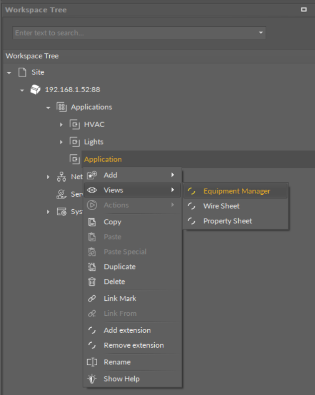Click the Applications folder icon
Viewport: 315px width, 395px height.
click(x=61, y=107)
